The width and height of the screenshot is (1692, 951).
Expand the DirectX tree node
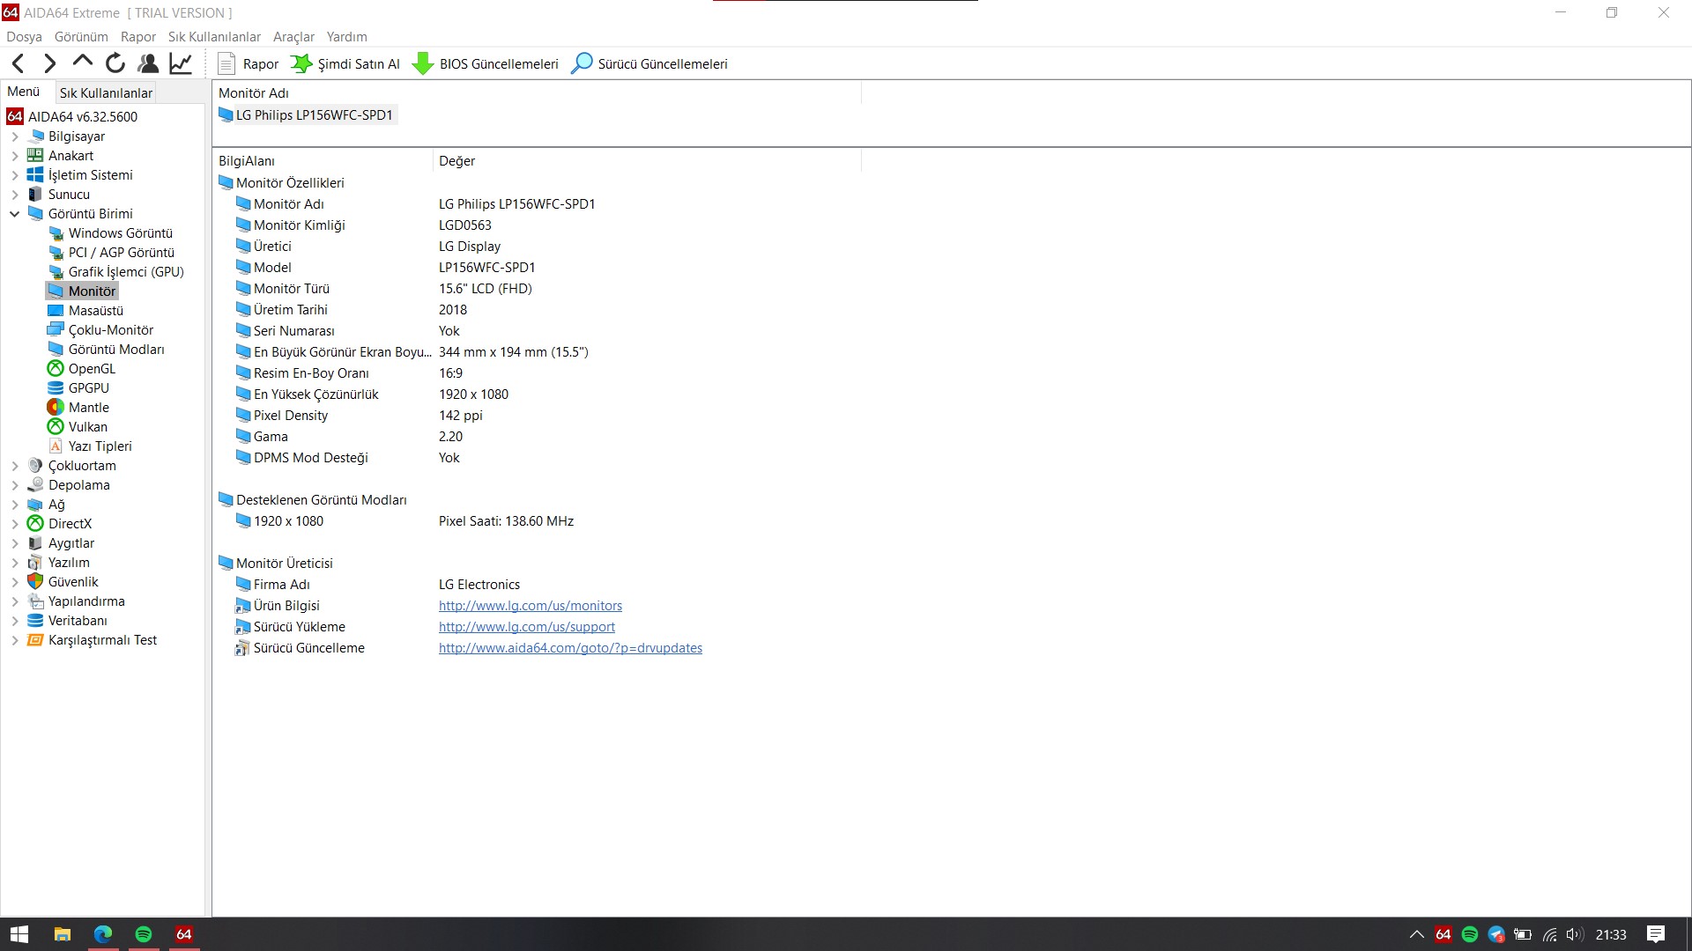(x=15, y=524)
